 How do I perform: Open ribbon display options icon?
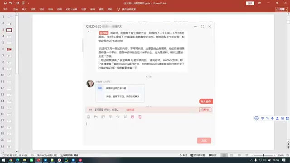coord(260,3)
